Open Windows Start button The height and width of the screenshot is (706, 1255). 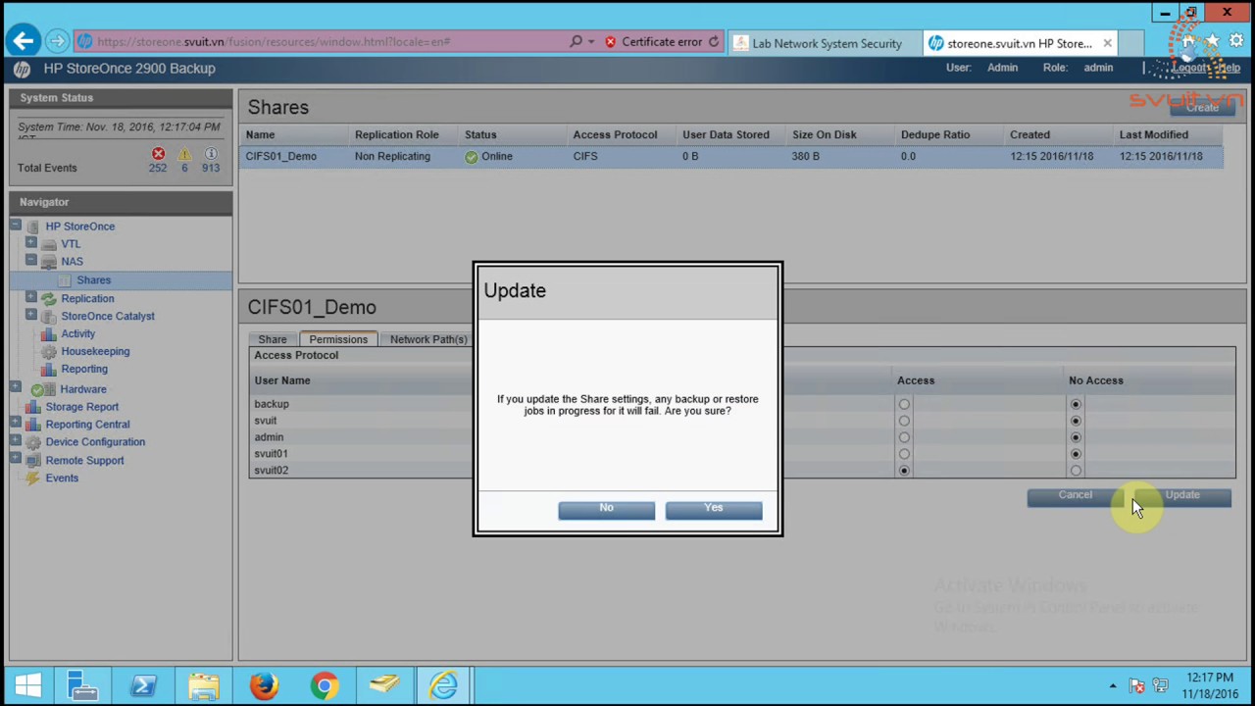(27, 685)
